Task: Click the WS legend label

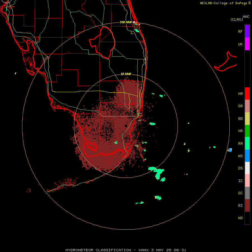Action: pyautogui.click(x=240, y=156)
